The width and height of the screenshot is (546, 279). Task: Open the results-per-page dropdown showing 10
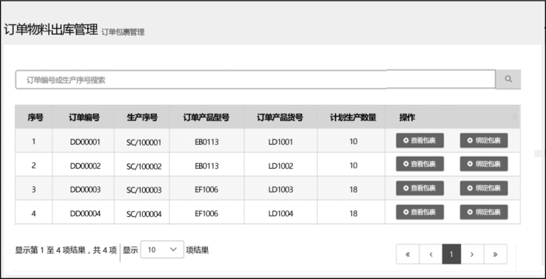pyautogui.click(x=162, y=249)
